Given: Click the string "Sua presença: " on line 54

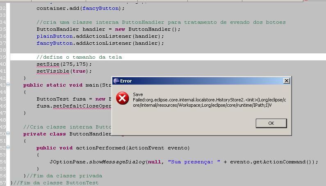Looking at the screenshot, I should pyautogui.click(x=194, y=162).
